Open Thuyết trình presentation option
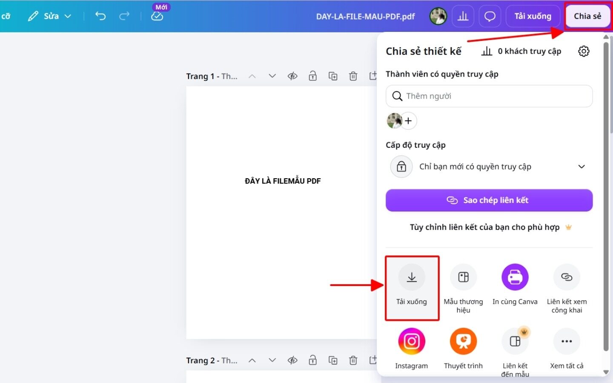613x383 pixels. 463,341
